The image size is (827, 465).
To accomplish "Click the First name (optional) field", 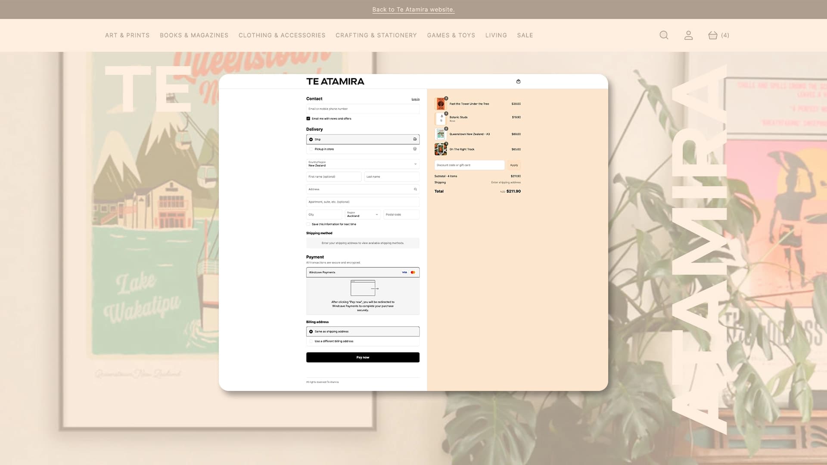I will pos(334,177).
